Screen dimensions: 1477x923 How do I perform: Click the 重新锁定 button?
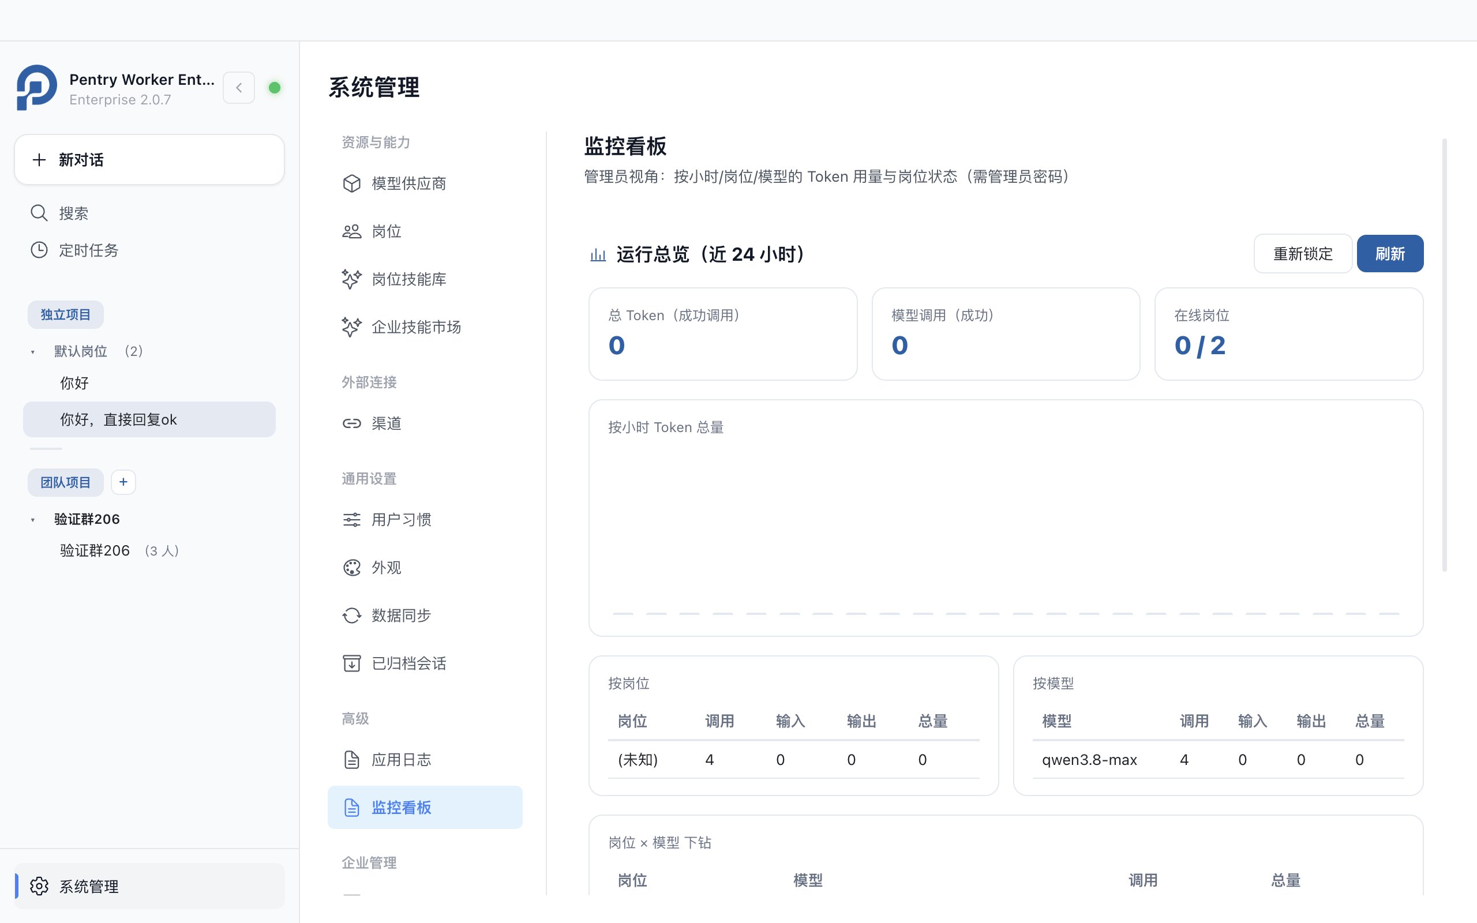point(1302,253)
